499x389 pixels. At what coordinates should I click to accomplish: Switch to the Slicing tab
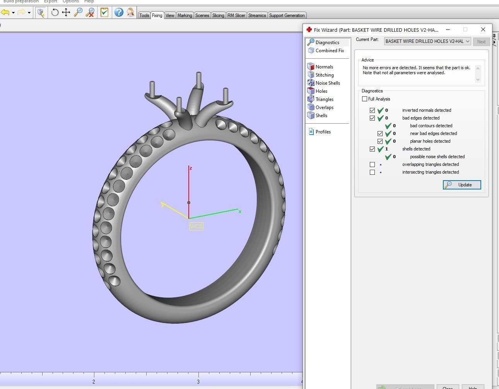(x=218, y=15)
